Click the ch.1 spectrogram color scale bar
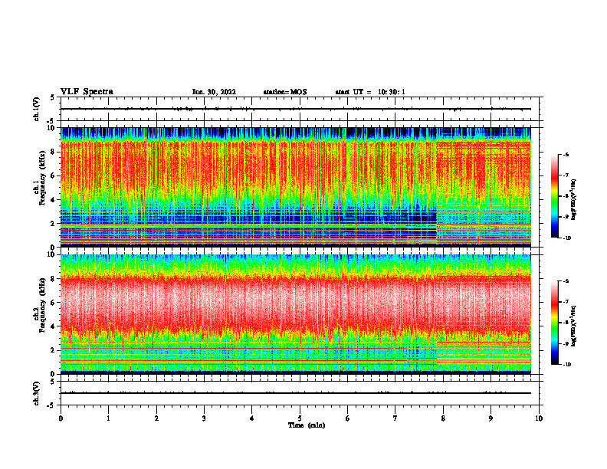Viewport: 607px width, 469px height. (555, 196)
